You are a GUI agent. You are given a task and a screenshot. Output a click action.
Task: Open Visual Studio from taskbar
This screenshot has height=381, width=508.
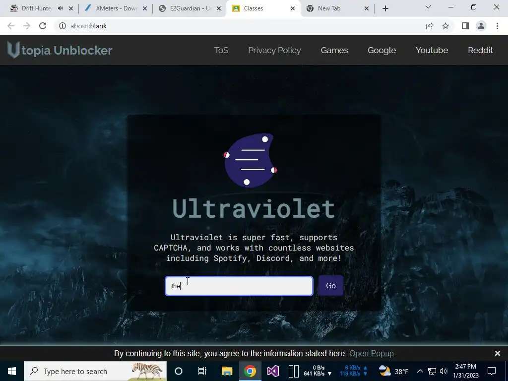pyautogui.click(x=272, y=371)
